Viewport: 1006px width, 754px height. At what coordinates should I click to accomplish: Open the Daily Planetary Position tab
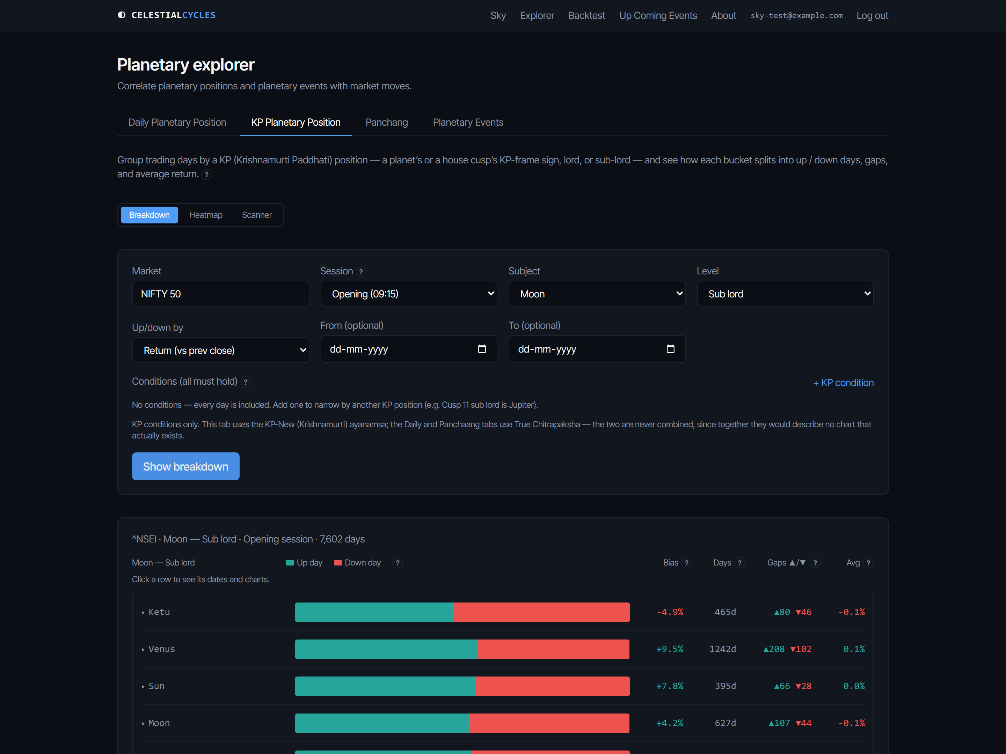[x=177, y=122]
